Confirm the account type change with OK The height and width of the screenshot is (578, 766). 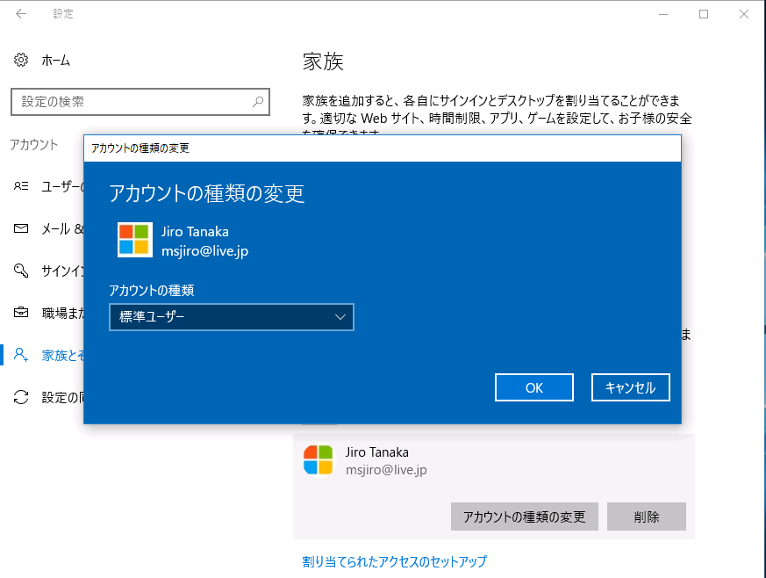(x=533, y=387)
